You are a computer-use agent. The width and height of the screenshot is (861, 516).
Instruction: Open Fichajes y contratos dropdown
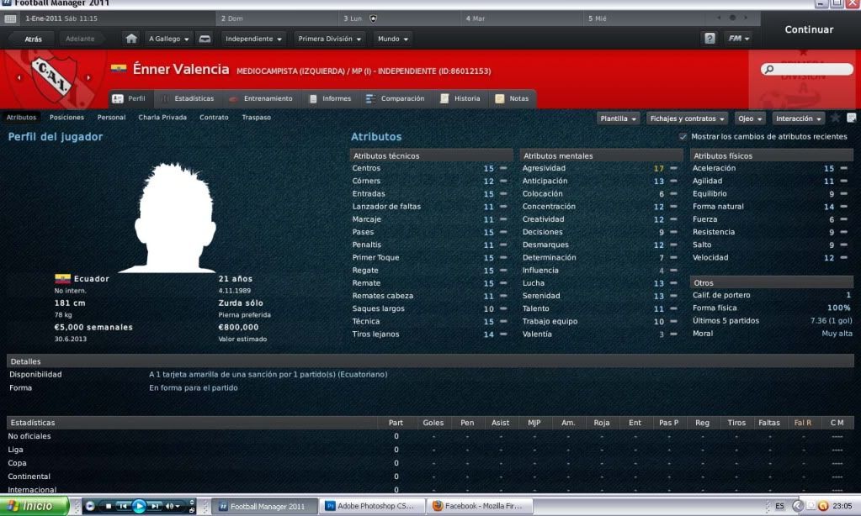[688, 118]
